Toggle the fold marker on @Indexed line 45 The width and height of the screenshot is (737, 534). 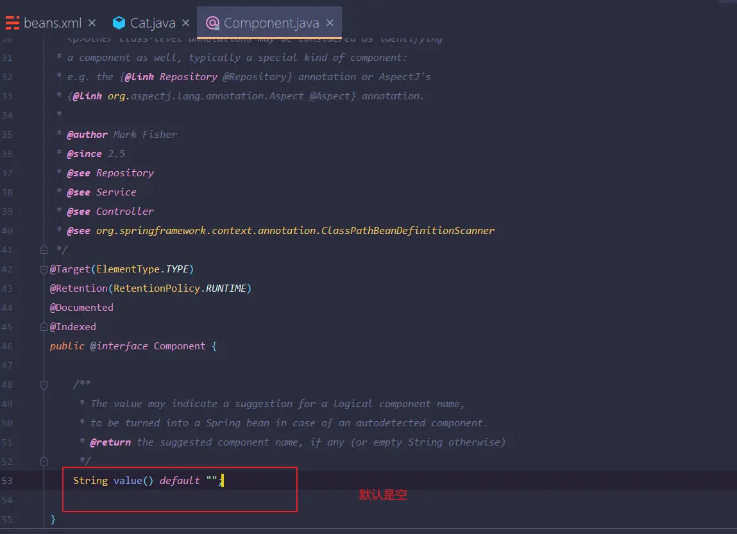(44, 326)
